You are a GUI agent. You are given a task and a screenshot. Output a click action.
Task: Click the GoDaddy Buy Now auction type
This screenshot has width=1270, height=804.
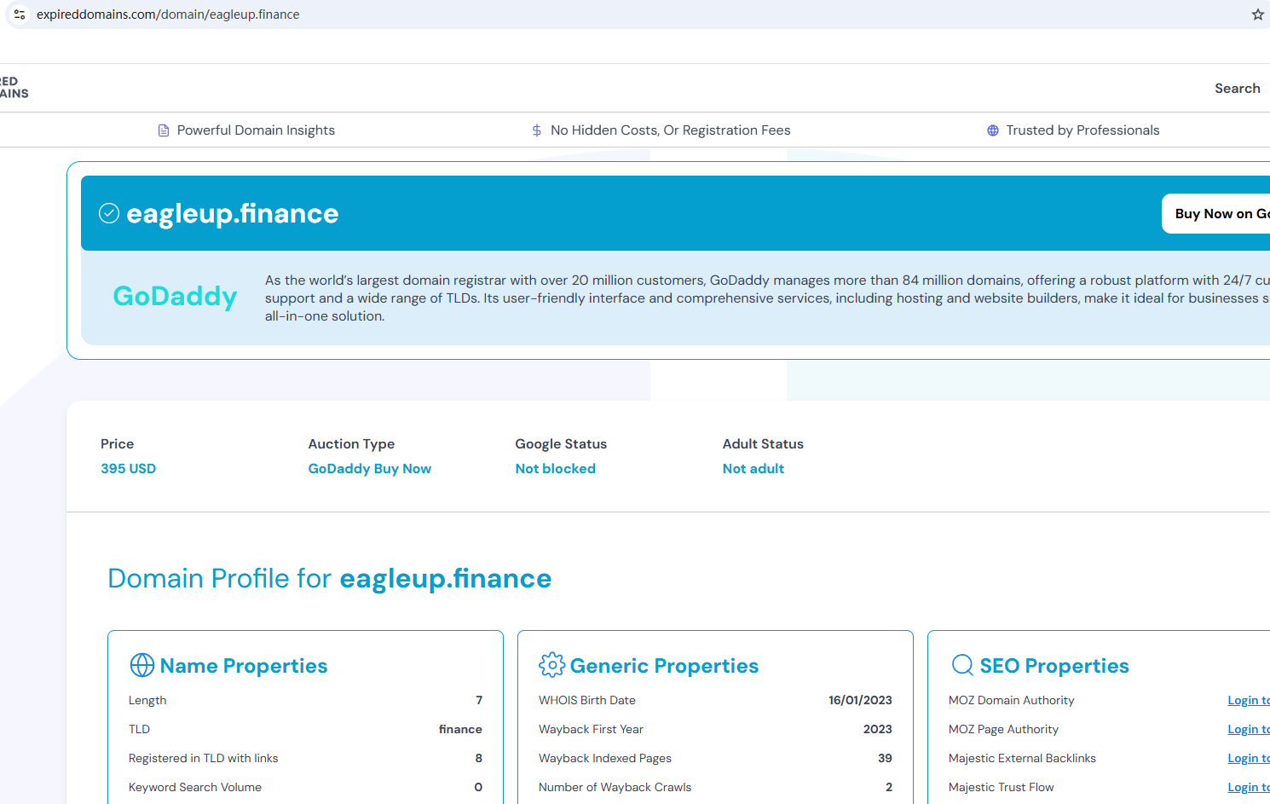(x=370, y=469)
